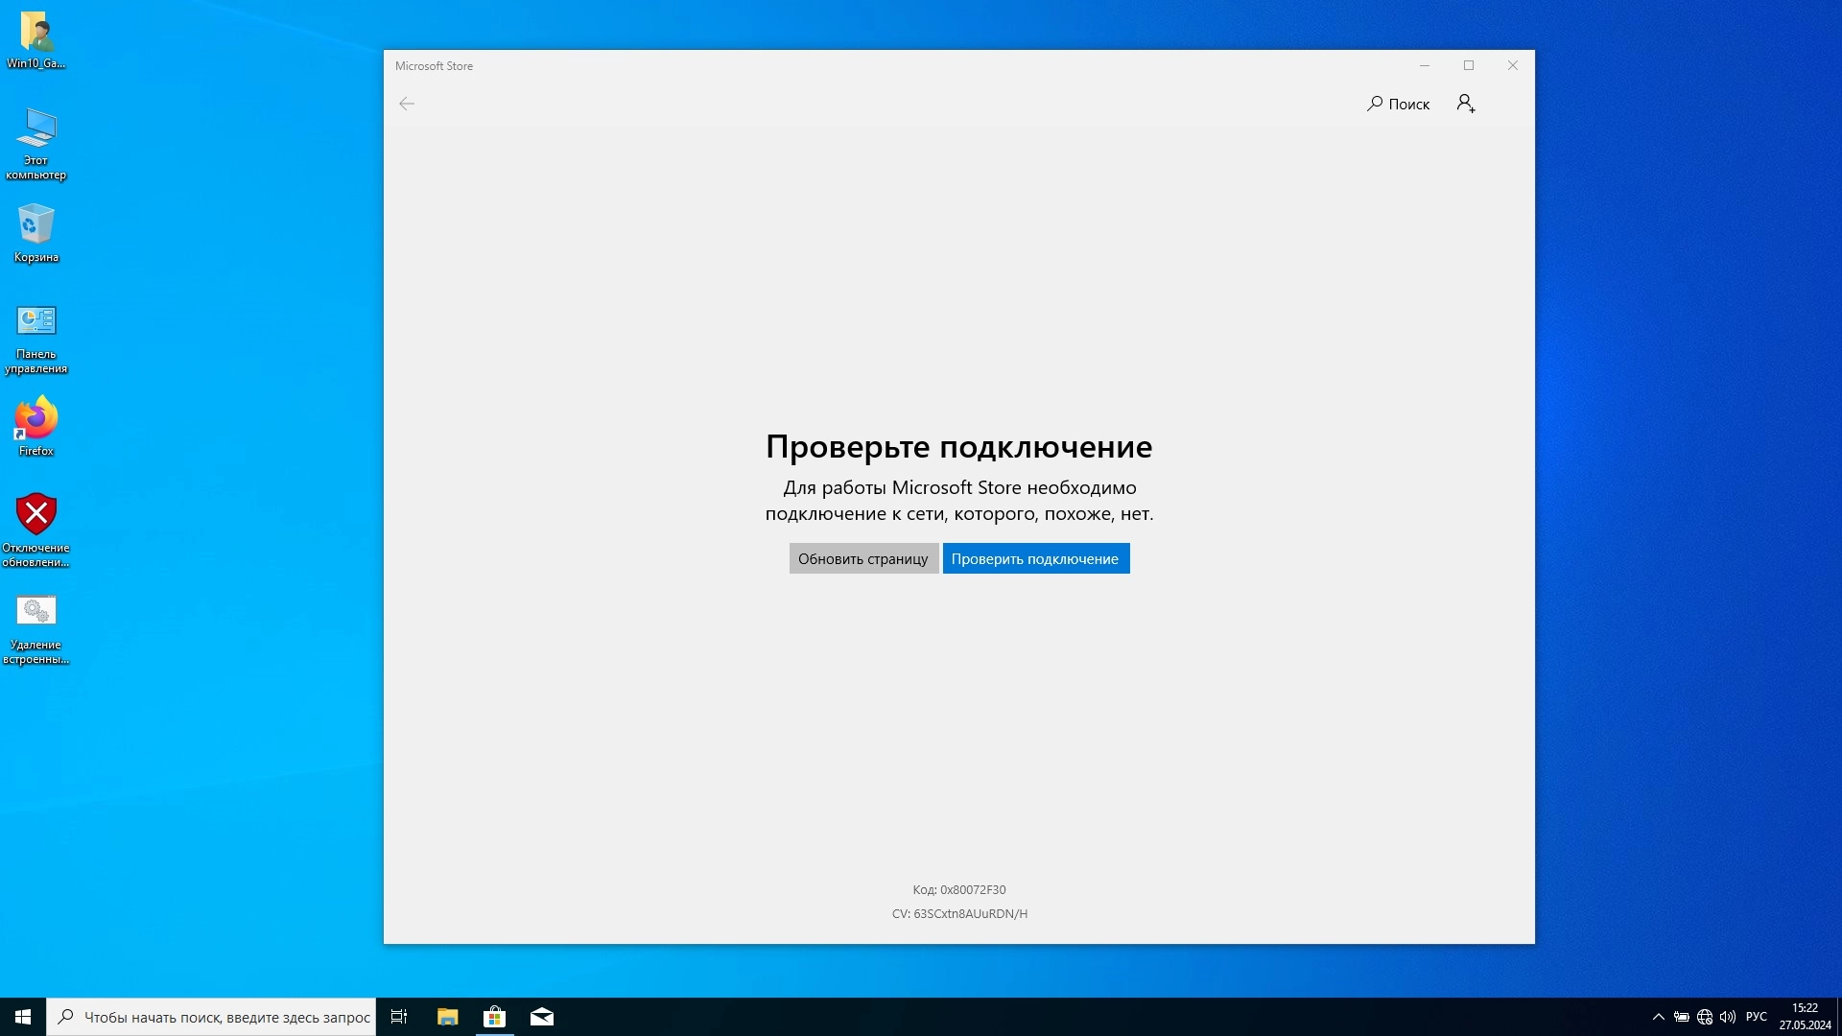Switch input language РУС indicator
The height and width of the screenshot is (1036, 1842).
coord(1757,1017)
